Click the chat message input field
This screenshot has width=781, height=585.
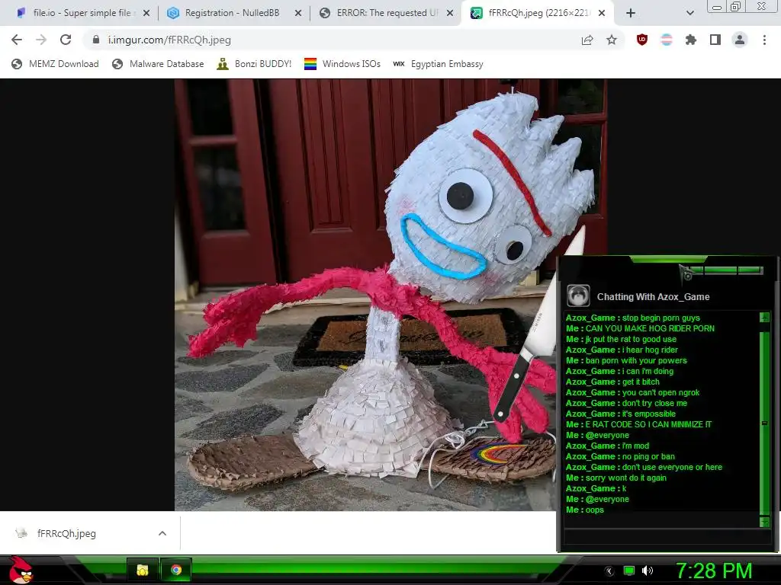click(x=667, y=537)
